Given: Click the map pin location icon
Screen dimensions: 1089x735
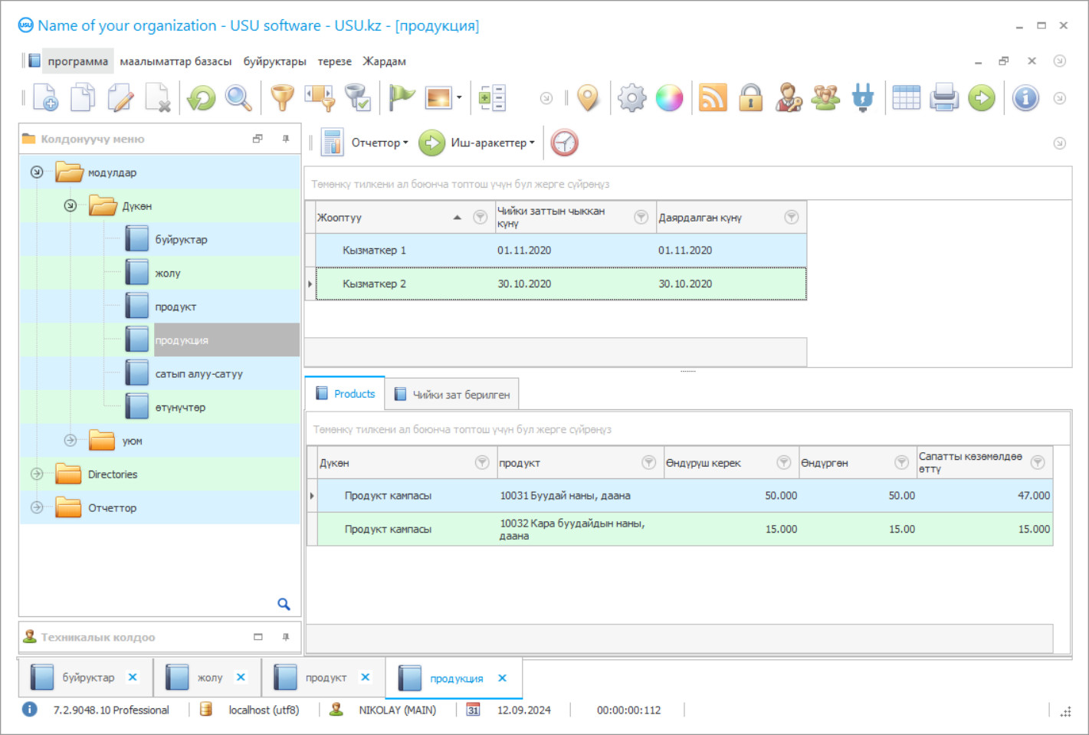Looking at the screenshot, I should point(588,98).
